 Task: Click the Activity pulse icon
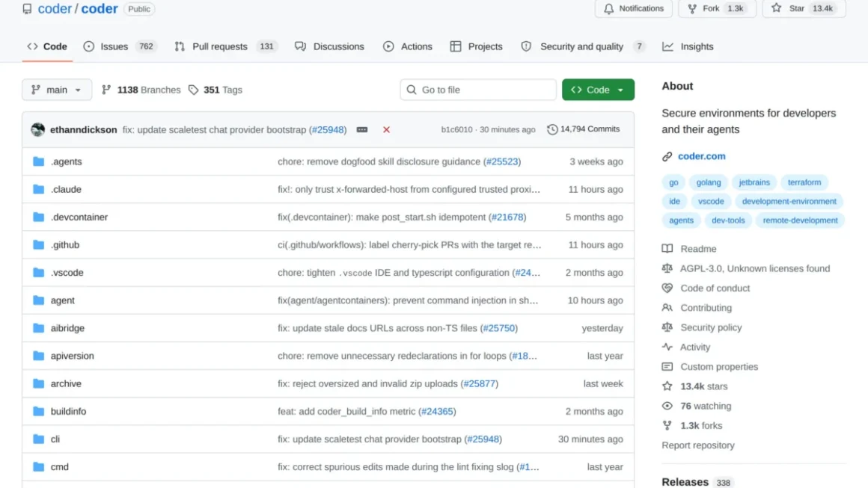[x=667, y=347]
